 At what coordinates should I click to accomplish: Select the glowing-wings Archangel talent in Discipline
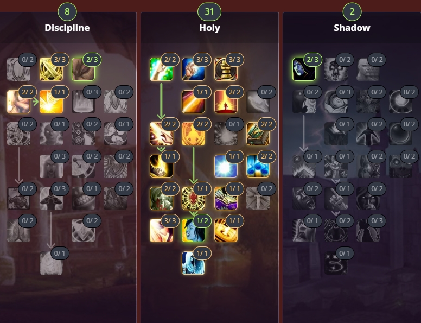click(51, 102)
